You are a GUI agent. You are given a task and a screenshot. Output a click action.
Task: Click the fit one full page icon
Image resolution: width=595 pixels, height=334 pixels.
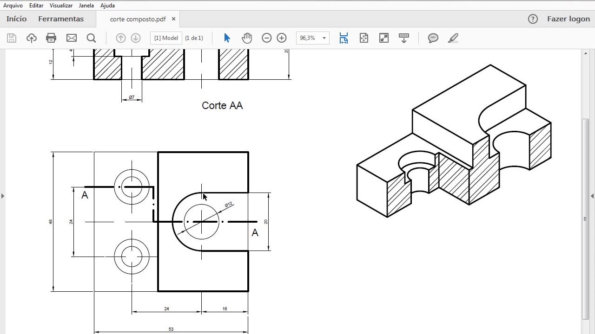tap(364, 38)
